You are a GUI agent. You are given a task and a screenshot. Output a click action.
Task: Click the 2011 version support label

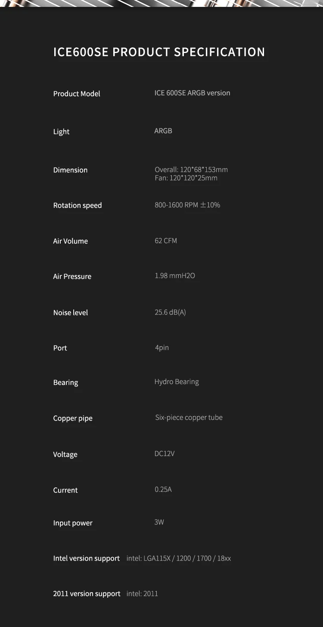pos(87,593)
